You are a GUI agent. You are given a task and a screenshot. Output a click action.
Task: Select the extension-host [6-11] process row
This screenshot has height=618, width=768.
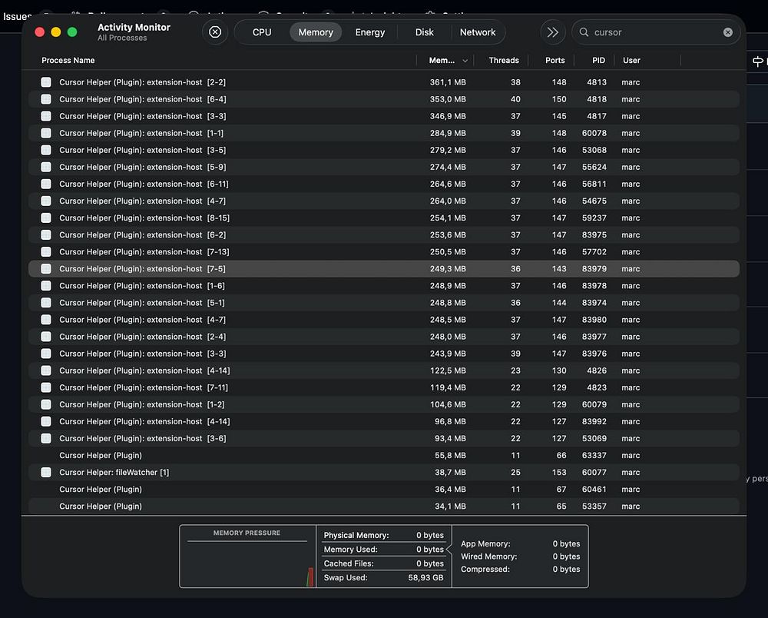(x=230, y=184)
